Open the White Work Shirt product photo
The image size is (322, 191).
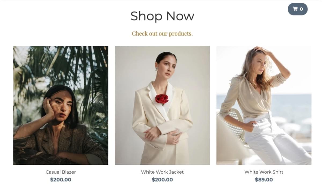click(x=264, y=105)
